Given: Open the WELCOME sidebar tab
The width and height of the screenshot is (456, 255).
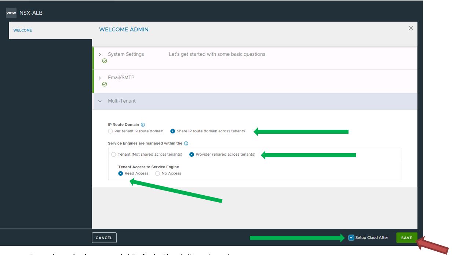Looking at the screenshot, I should (x=23, y=30).
